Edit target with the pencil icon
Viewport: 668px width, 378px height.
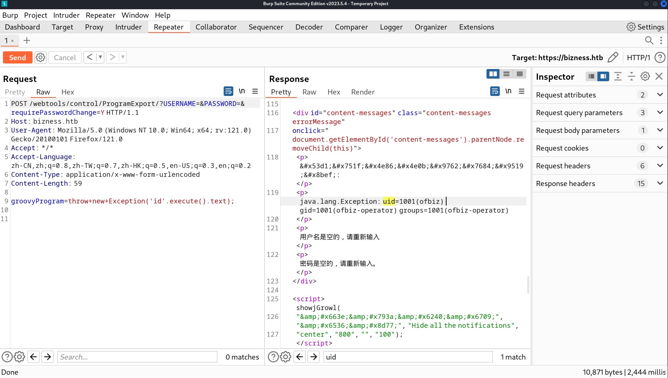[x=613, y=58]
